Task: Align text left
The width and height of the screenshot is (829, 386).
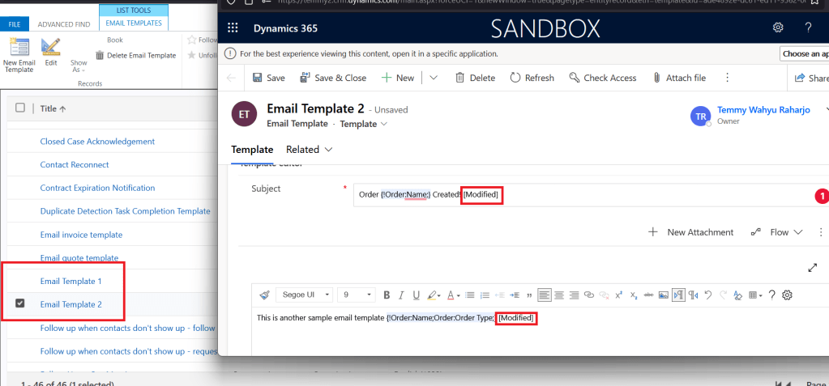Action: [545, 295]
